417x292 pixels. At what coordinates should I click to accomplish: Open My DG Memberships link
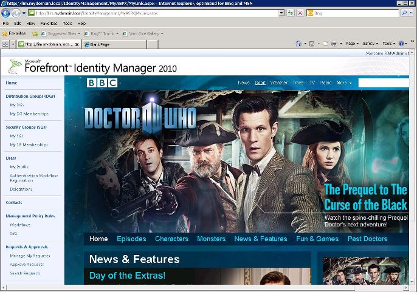pos(29,114)
